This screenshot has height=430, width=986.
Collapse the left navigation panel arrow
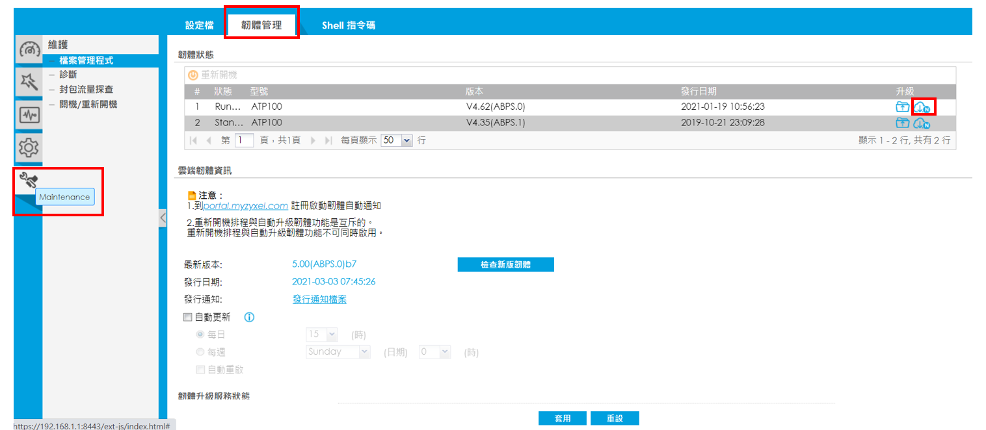163,218
